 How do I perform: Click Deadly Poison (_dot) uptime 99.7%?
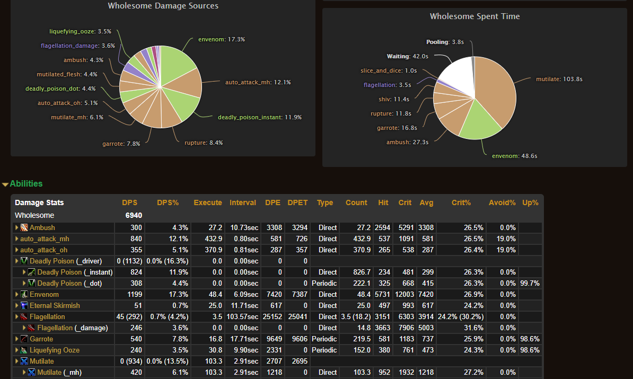530,284
